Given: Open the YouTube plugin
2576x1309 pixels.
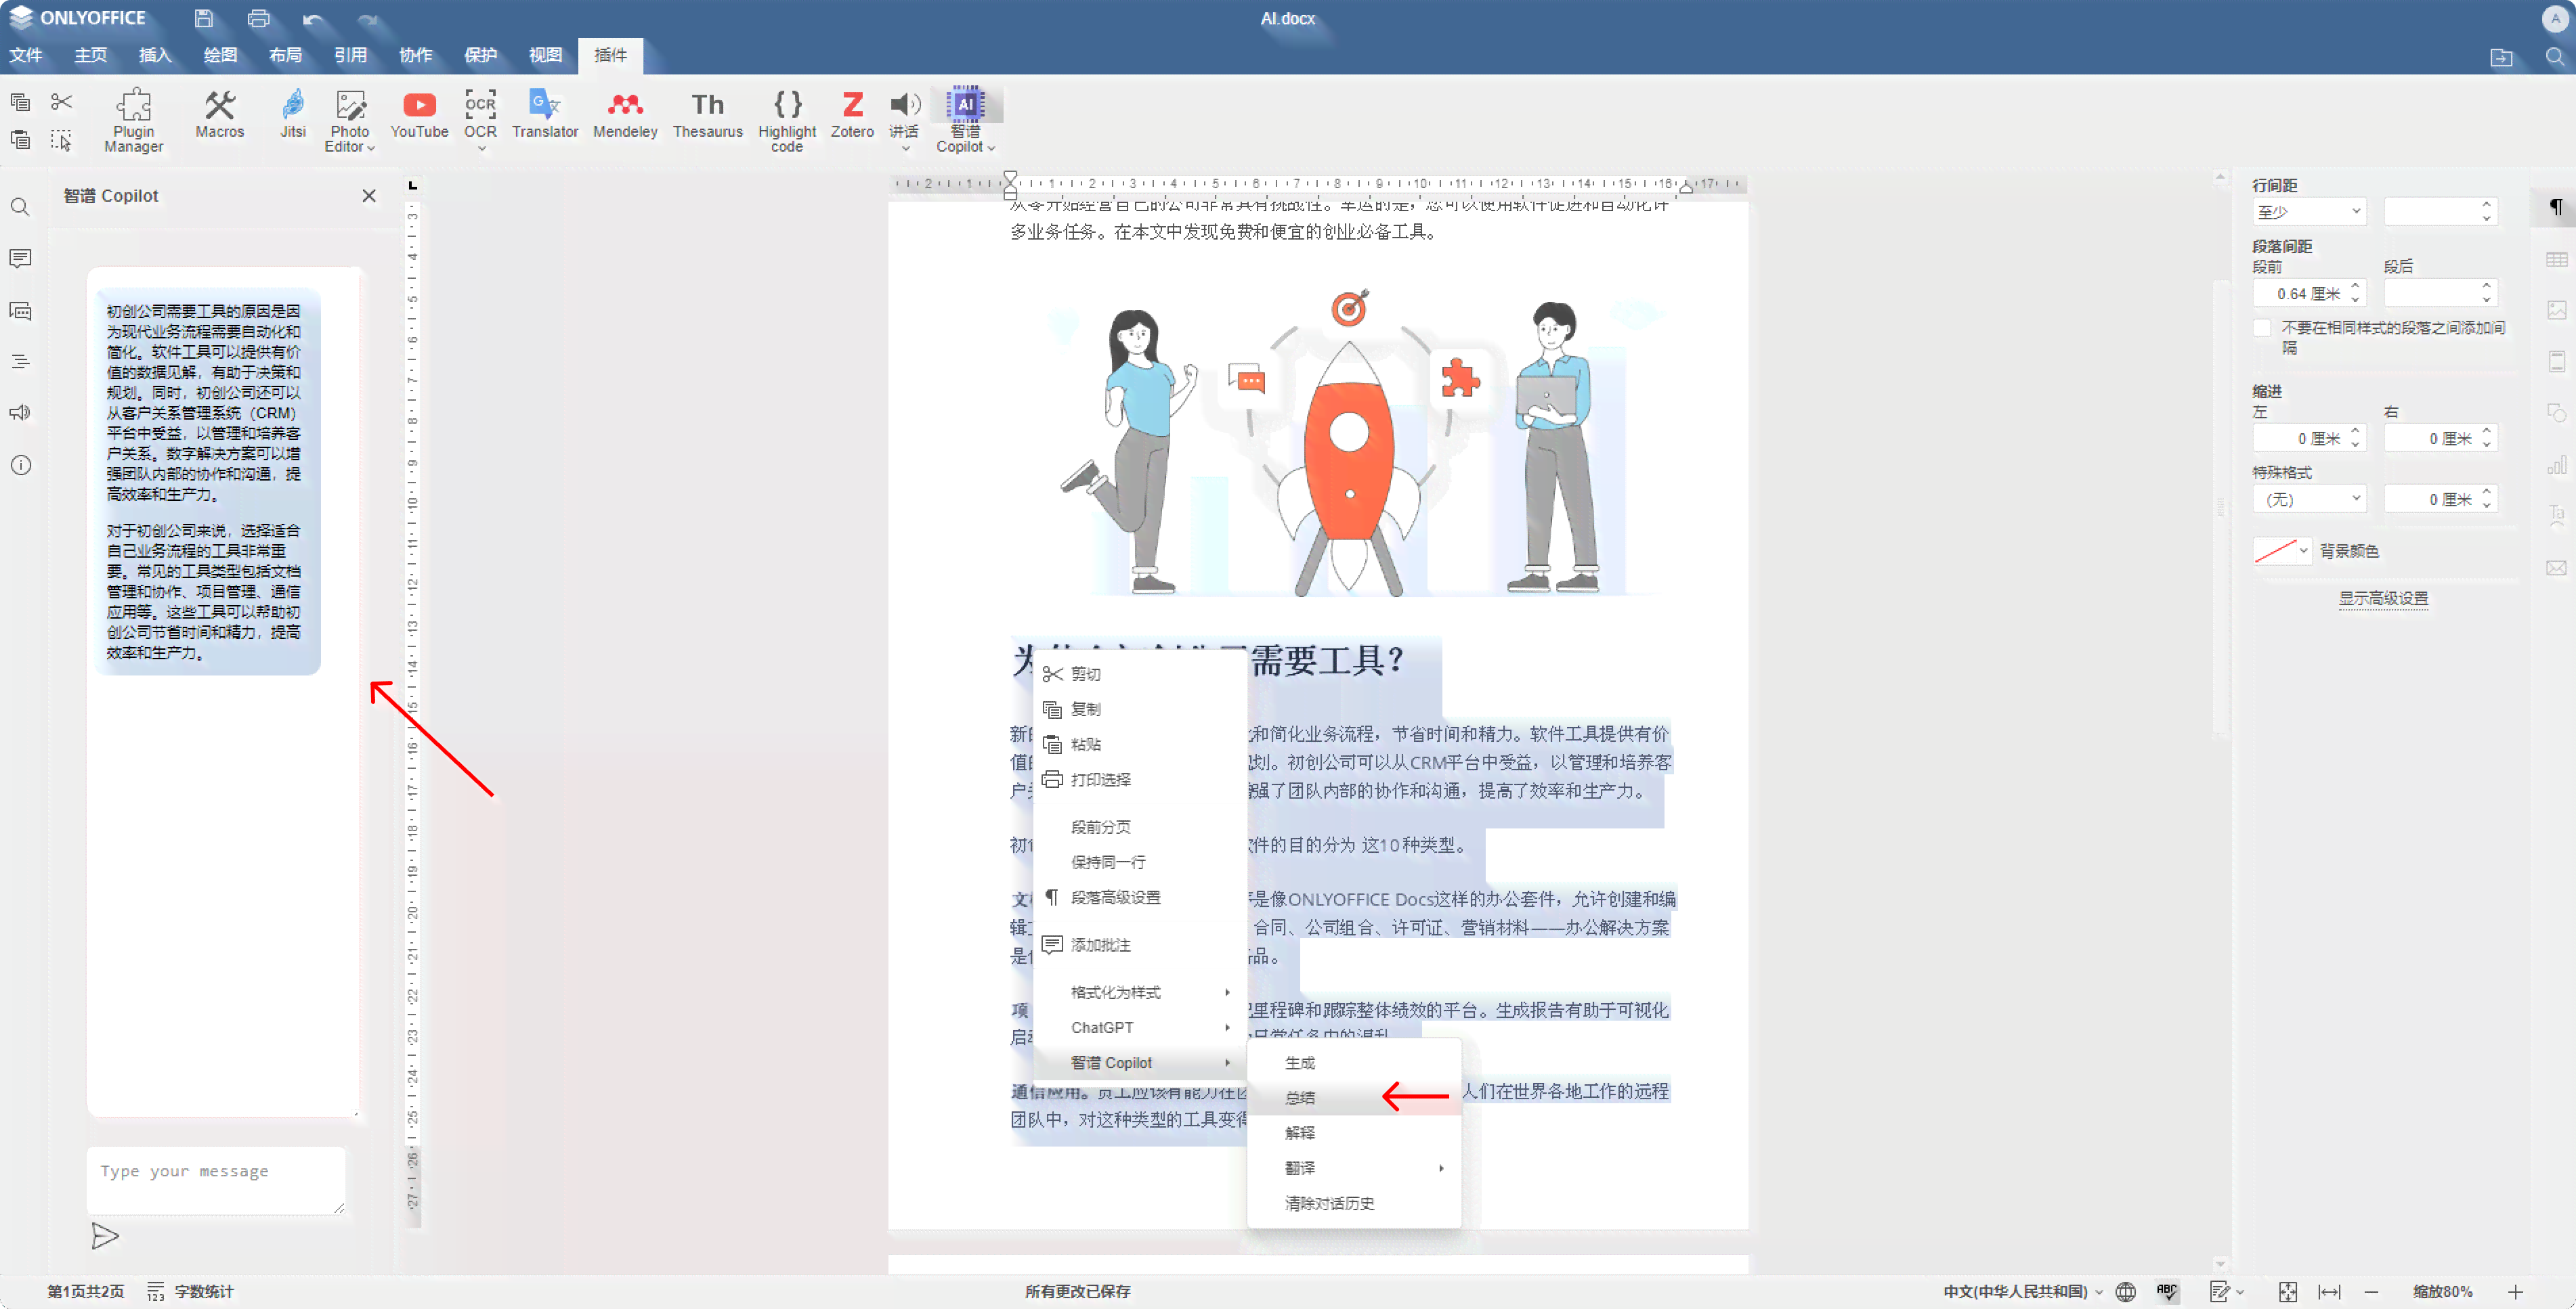Looking at the screenshot, I should [x=419, y=113].
